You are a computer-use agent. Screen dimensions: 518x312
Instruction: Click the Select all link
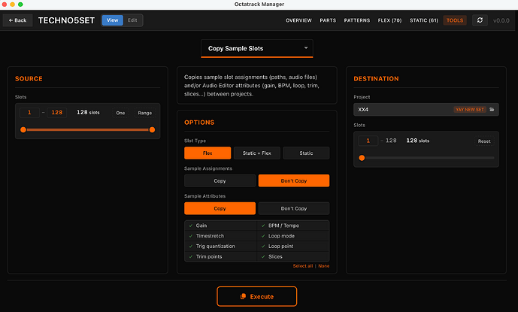click(303, 266)
